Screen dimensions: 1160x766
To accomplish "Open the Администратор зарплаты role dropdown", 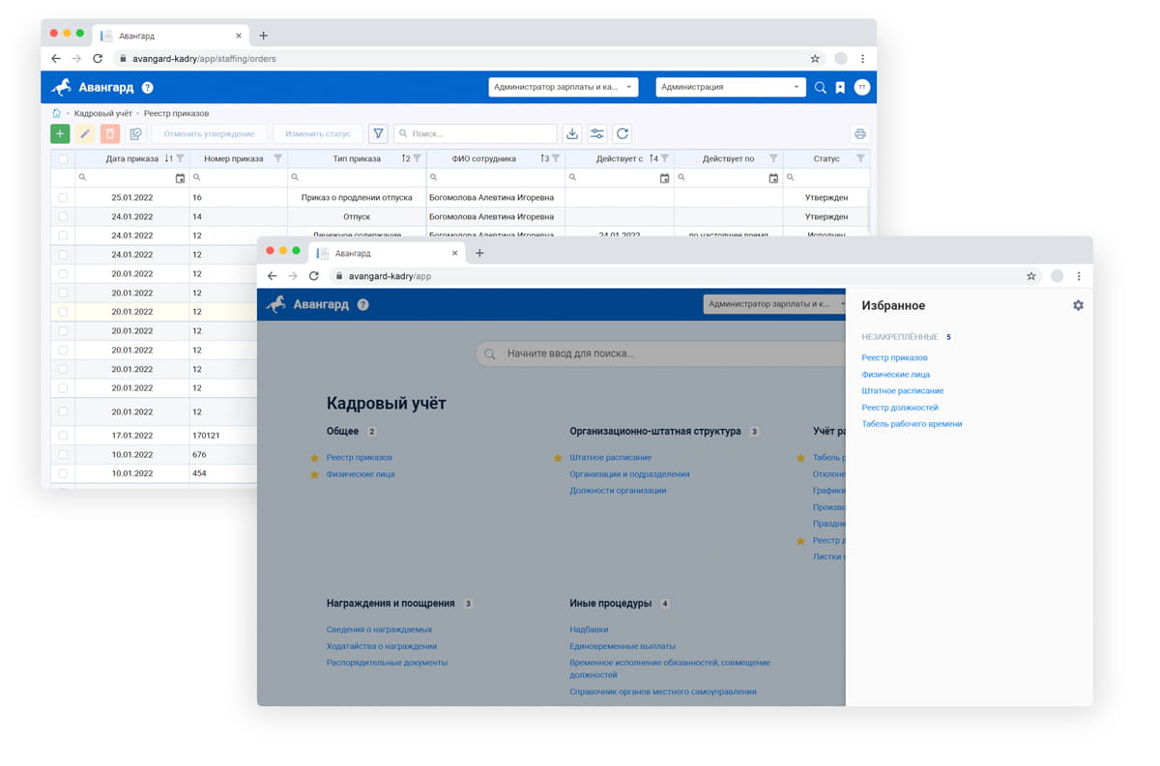I will coord(563,87).
